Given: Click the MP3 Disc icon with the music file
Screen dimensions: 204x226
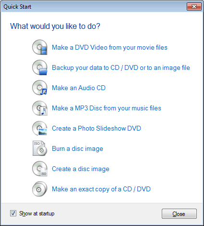Looking at the screenshot, I should [40, 108].
